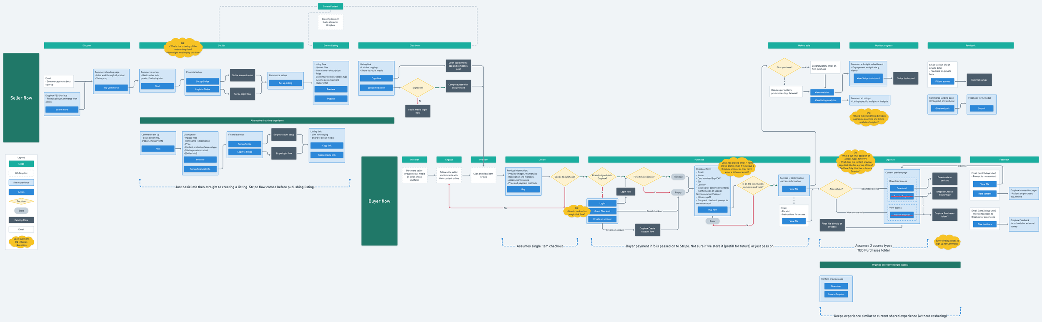Select 'Is all the information complete and valid?' diamond

(x=753, y=185)
